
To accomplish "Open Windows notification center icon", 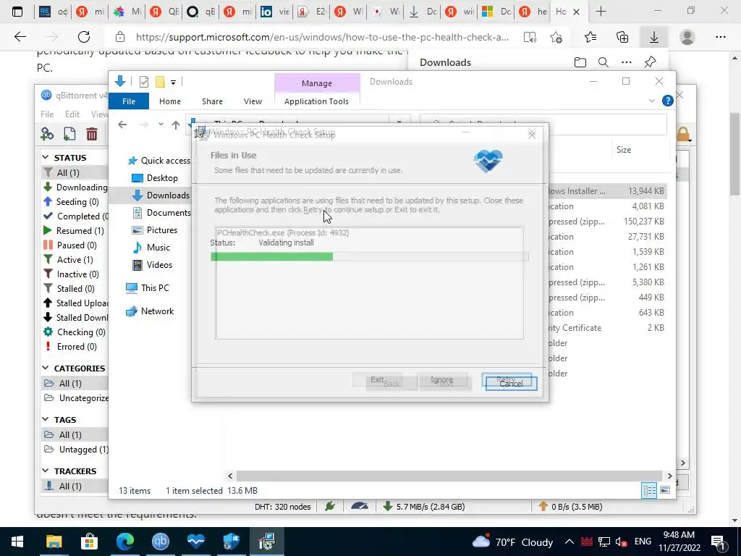I will click(x=719, y=542).
